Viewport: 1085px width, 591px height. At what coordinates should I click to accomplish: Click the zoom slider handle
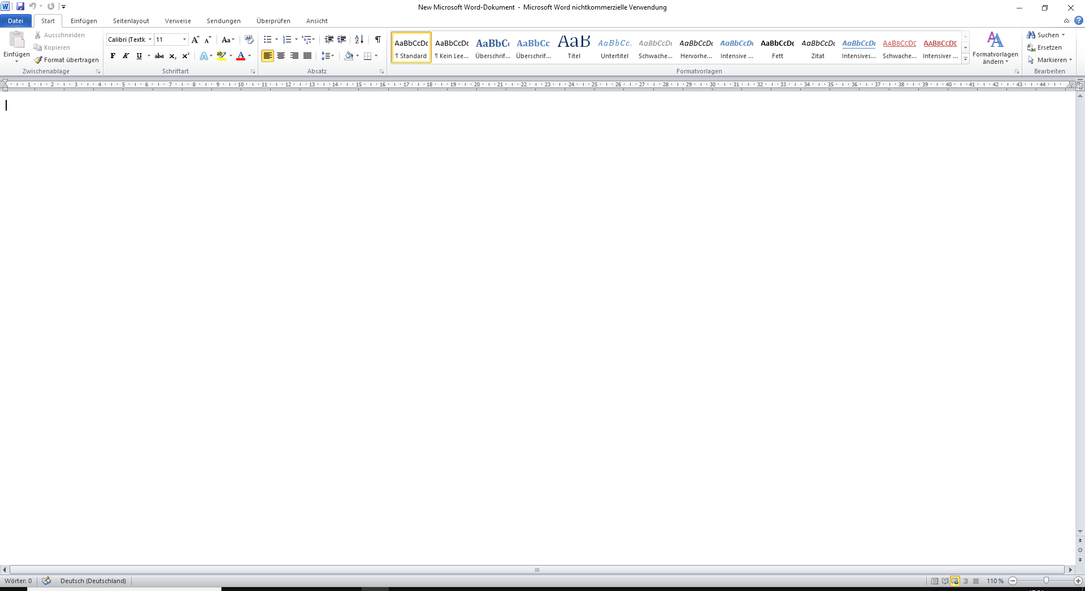click(1046, 581)
